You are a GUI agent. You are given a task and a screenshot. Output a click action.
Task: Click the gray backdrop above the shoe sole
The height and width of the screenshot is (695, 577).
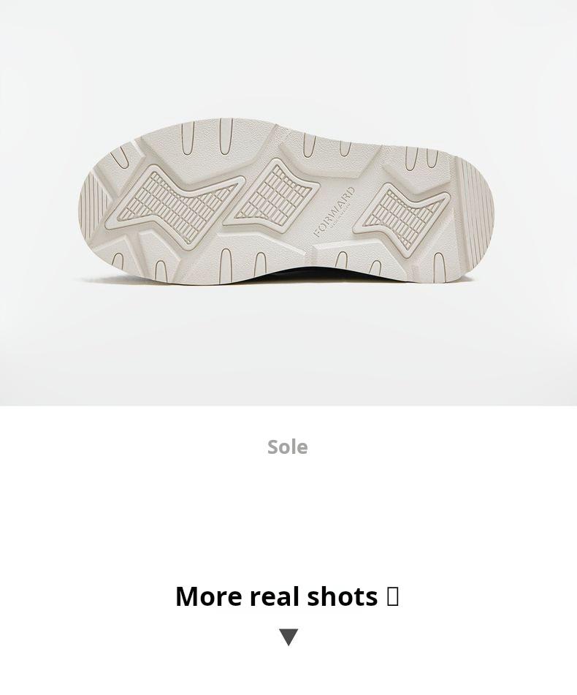[x=288, y=58]
